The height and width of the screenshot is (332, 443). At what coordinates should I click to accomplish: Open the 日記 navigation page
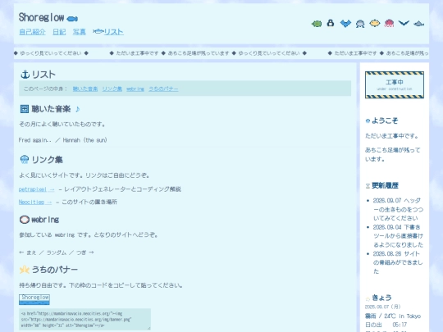tap(59, 32)
